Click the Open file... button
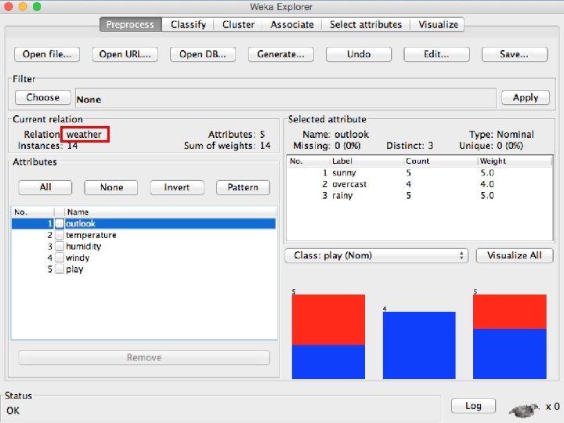This screenshot has width=564, height=423. [x=47, y=54]
